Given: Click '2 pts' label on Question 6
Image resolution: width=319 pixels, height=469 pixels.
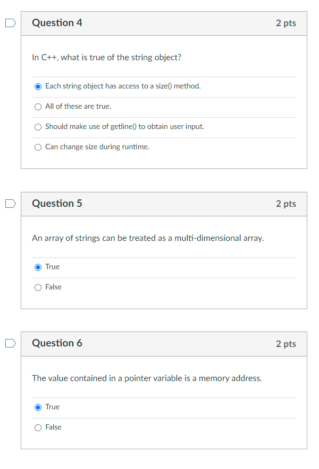Looking at the screenshot, I should coord(286,344).
